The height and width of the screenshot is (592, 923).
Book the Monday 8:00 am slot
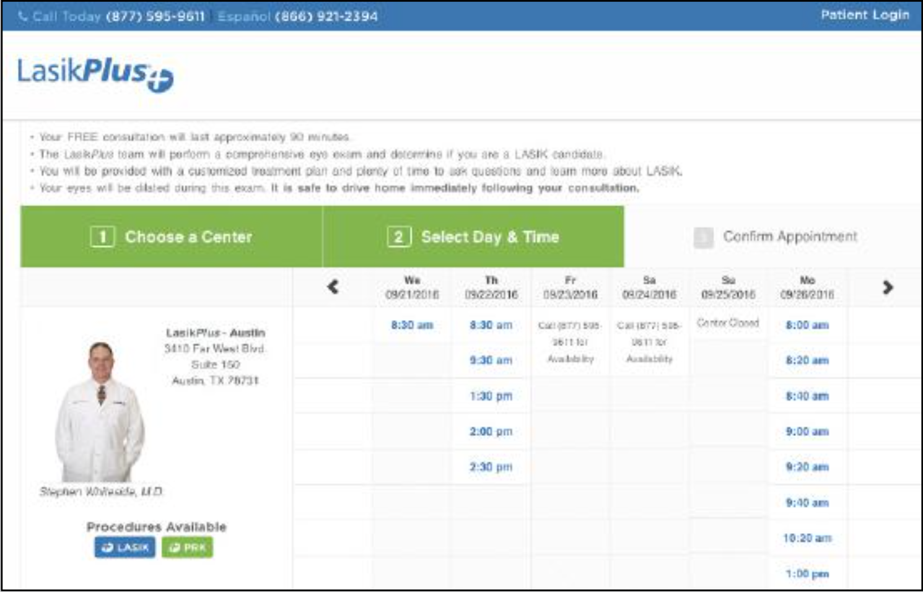click(x=807, y=325)
